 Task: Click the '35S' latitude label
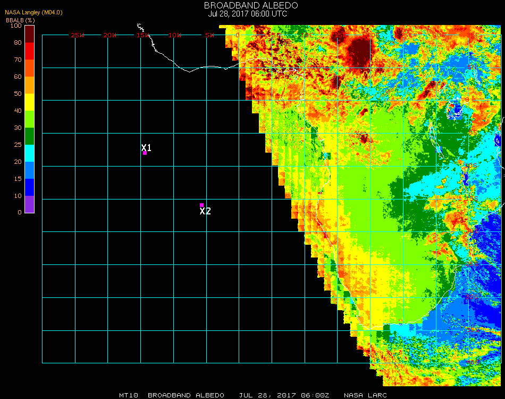(473, 330)
